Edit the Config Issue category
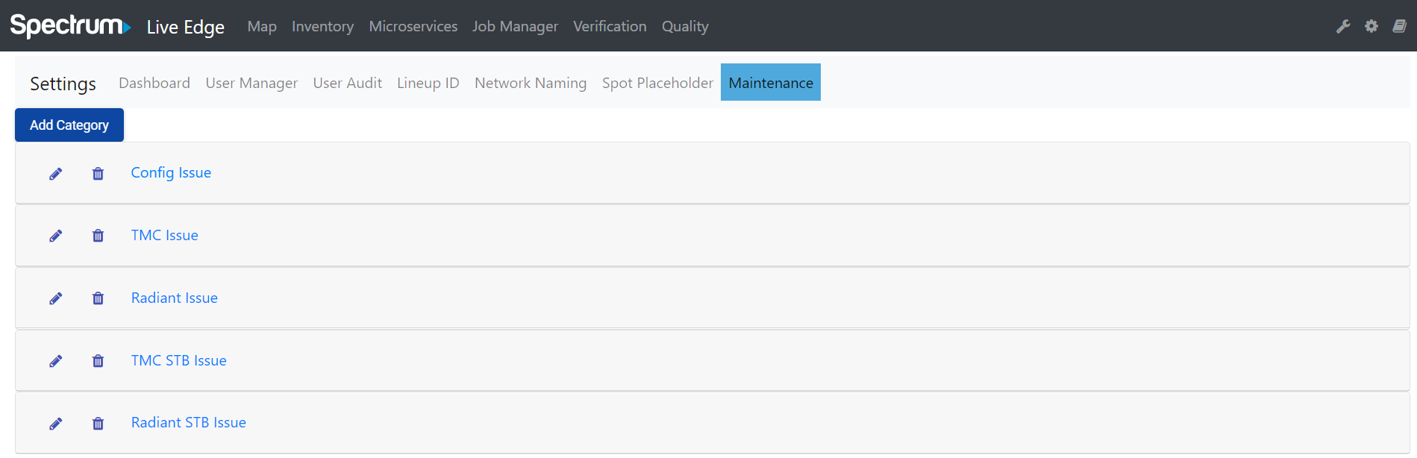This screenshot has height=458, width=1417. [x=56, y=174]
